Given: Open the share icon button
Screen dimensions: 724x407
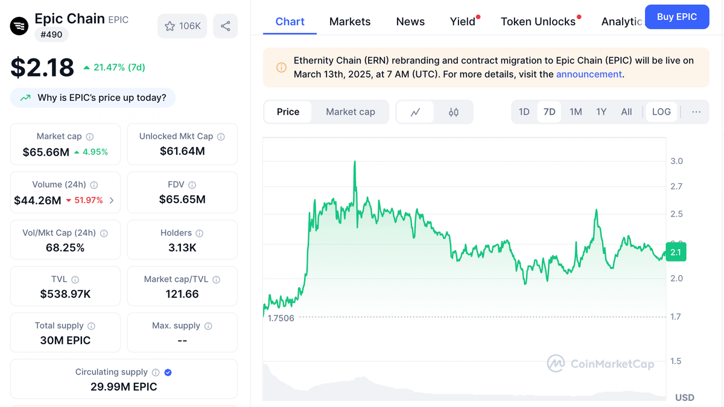Looking at the screenshot, I should [225, 26].
